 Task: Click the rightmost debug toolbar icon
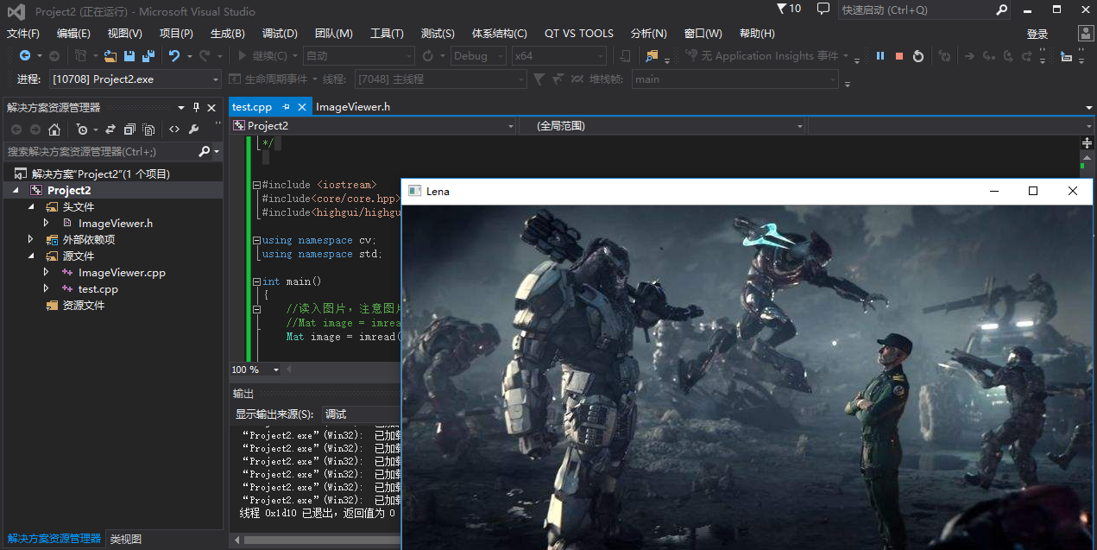[1067, 55]
